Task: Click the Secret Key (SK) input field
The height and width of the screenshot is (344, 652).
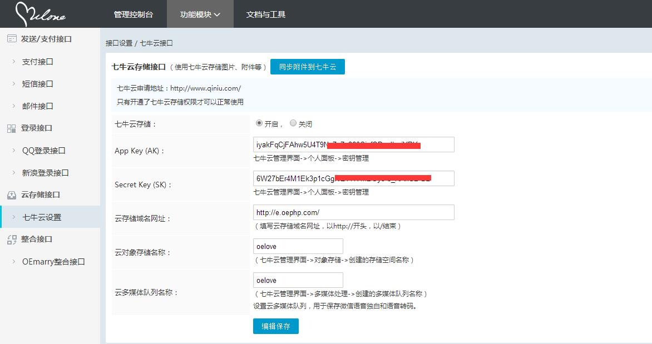Action: point(353,178)
